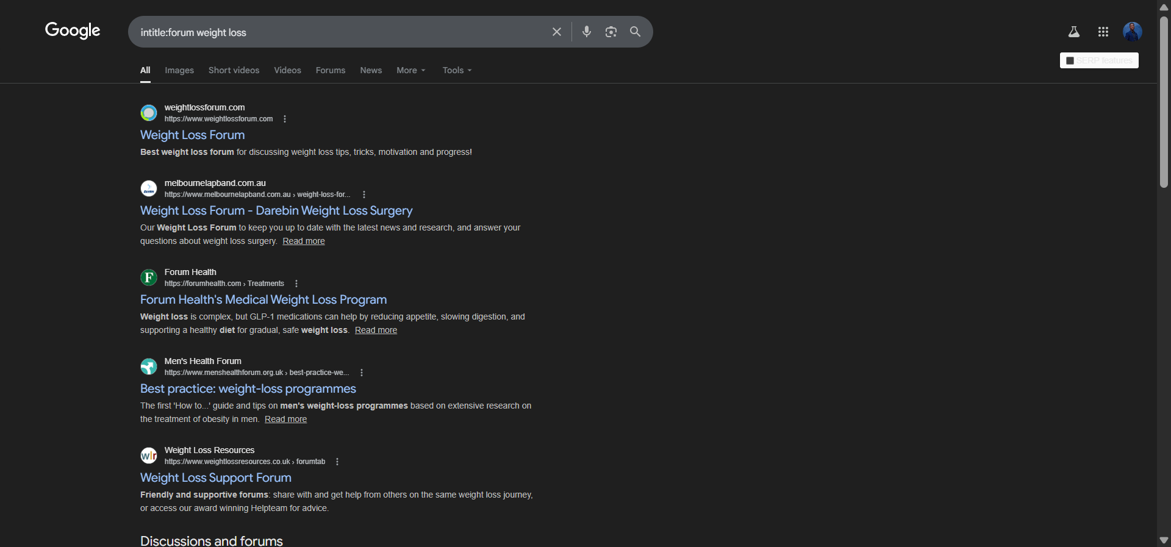This screenshot has width=1171, height=547.
Task: Start voice search with microphone icon
Action: coord(587,32)
